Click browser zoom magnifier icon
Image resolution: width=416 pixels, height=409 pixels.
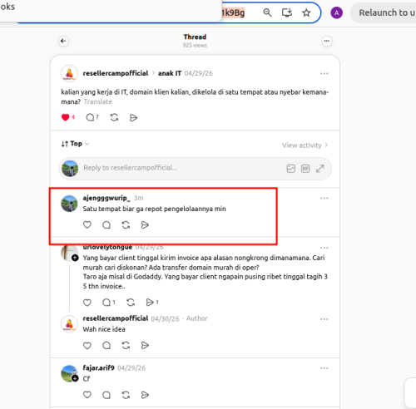pos(267,12)
